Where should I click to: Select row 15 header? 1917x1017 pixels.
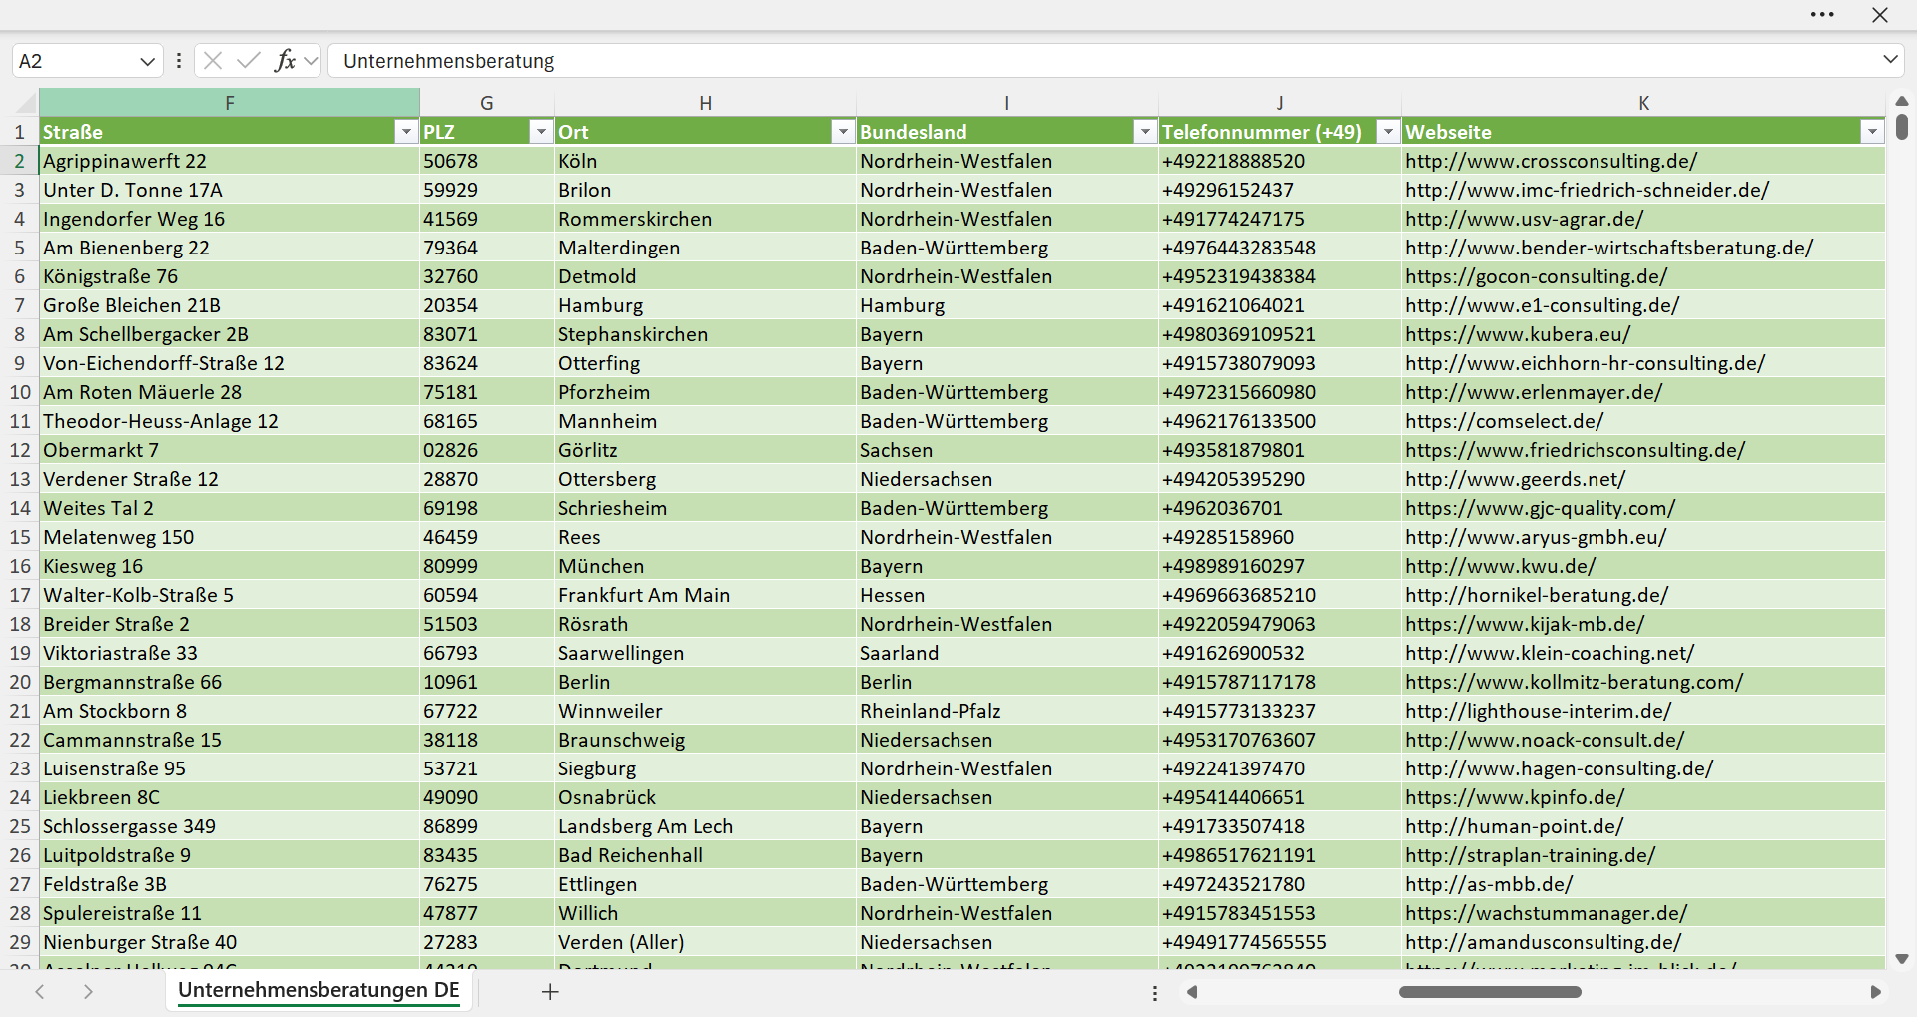[x=20, y=537]
